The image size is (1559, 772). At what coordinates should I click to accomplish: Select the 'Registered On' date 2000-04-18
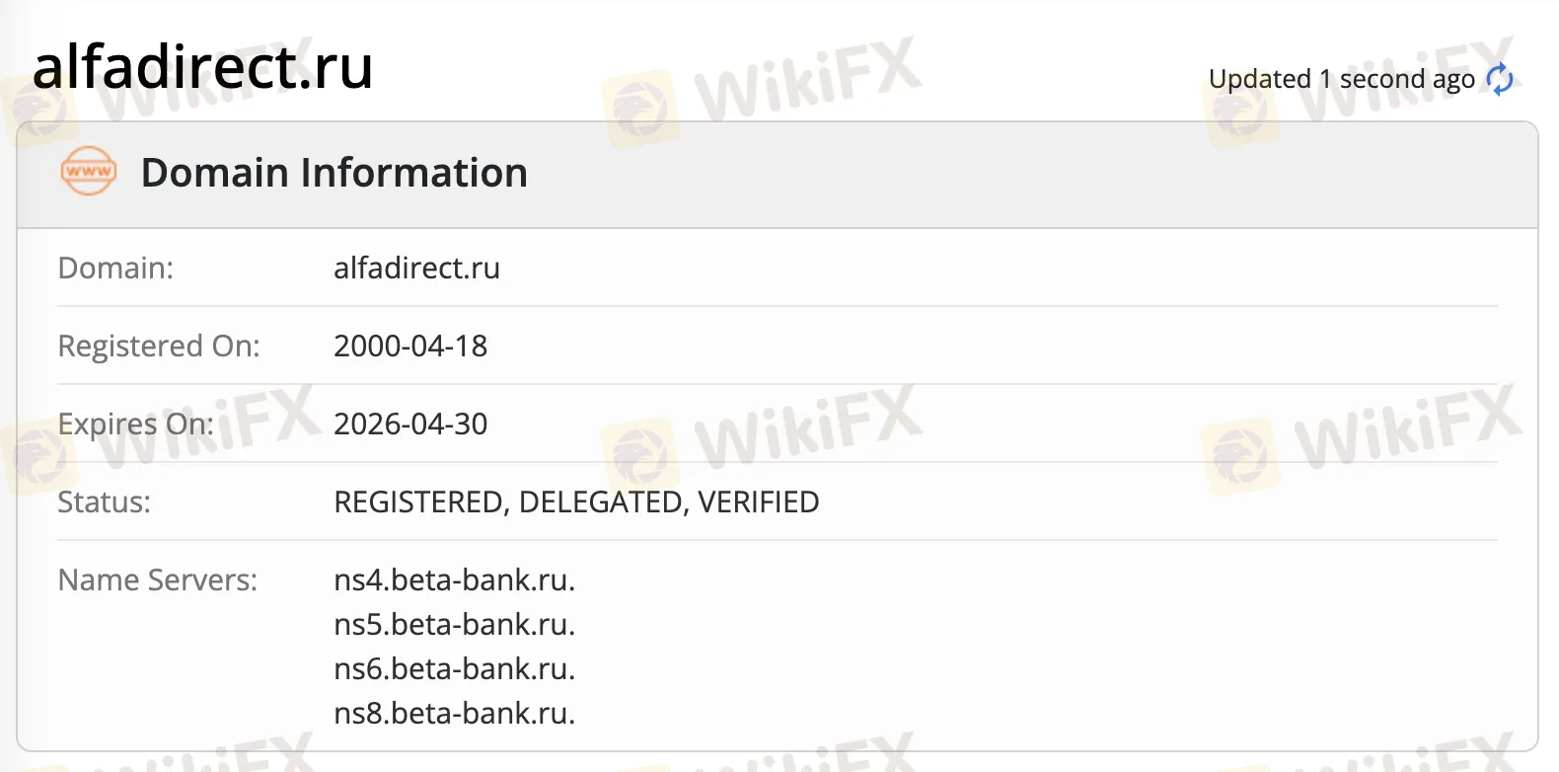coord(410,346)
